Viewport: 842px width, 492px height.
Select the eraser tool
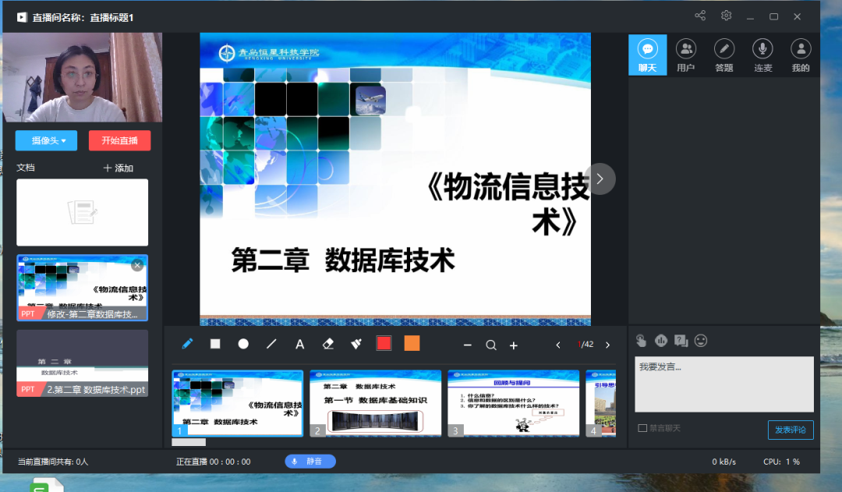(x=327, y=344)
